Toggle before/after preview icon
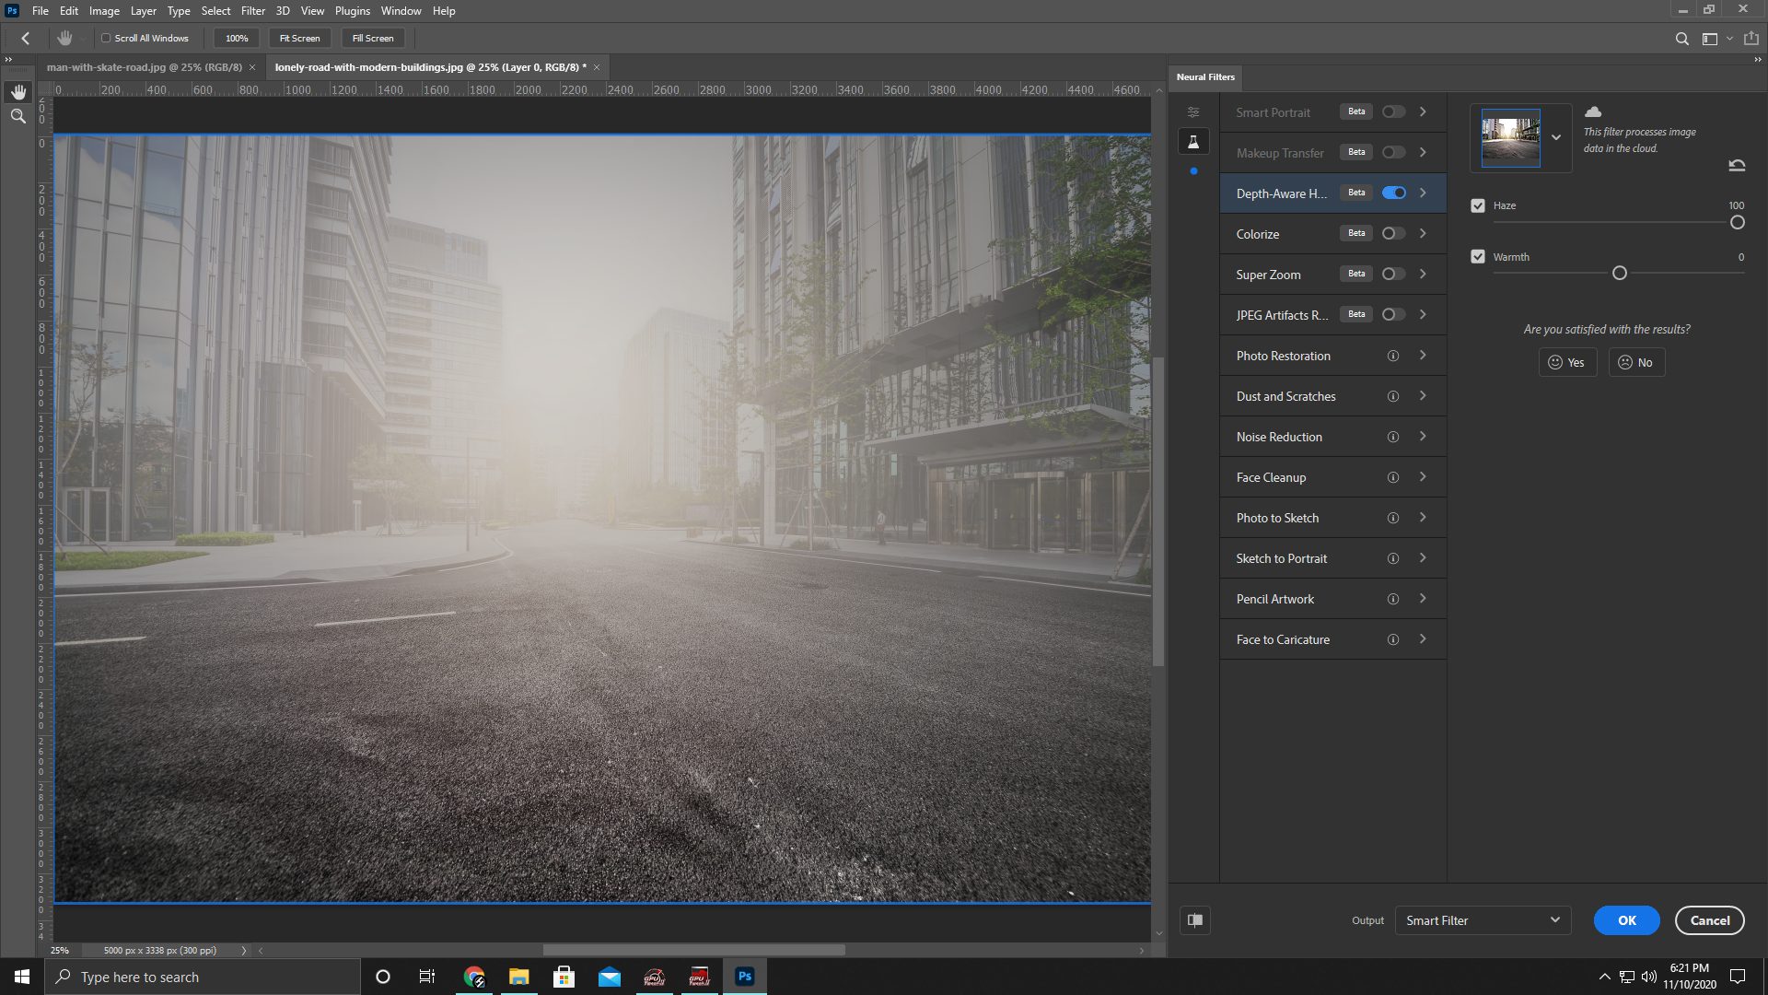 point(1195,920)
